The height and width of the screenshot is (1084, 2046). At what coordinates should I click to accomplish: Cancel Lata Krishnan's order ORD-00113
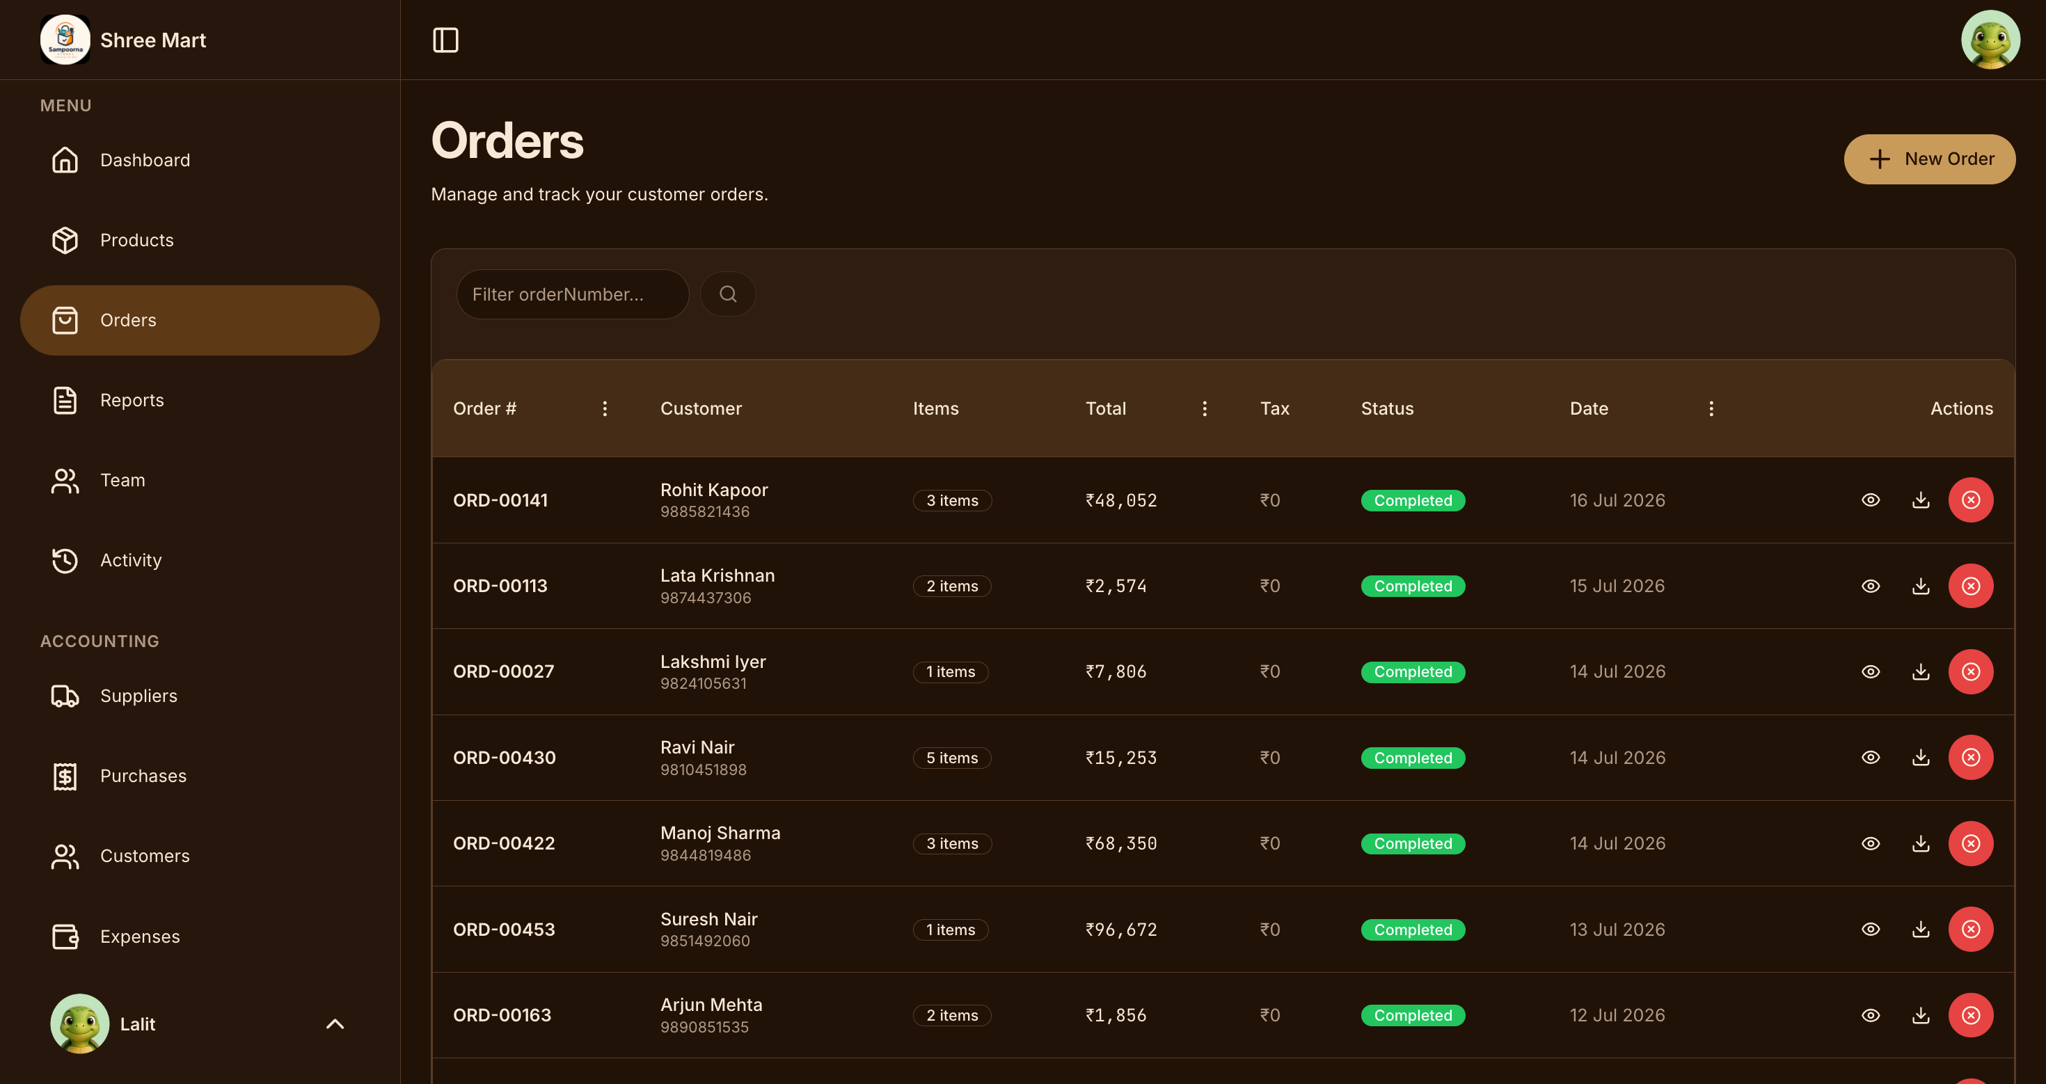point(1971,586)
